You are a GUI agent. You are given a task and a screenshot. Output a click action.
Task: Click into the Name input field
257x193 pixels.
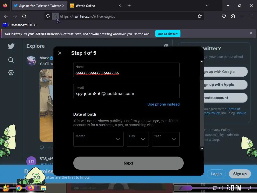[126, 70]
